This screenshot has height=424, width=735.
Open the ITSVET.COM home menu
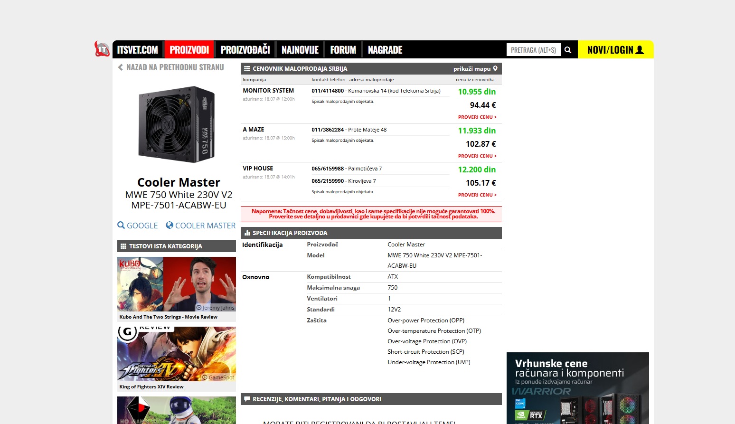[138, 50]
